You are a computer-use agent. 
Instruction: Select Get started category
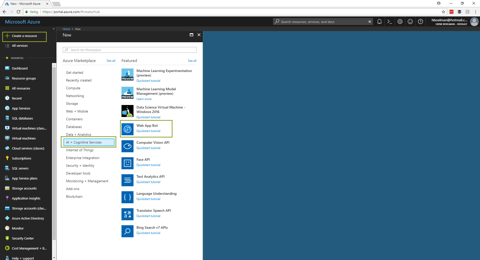point(74,72)
